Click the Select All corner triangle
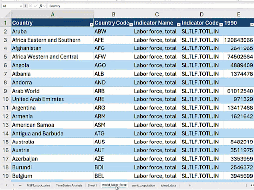This screenshot has width=254, height=190. pyautogui.click(x=7, y=15)
